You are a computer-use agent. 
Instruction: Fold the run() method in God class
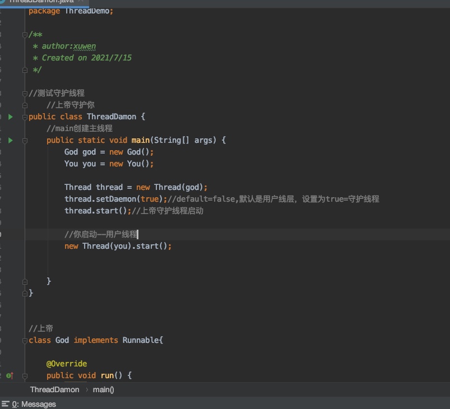coord(25,375)
